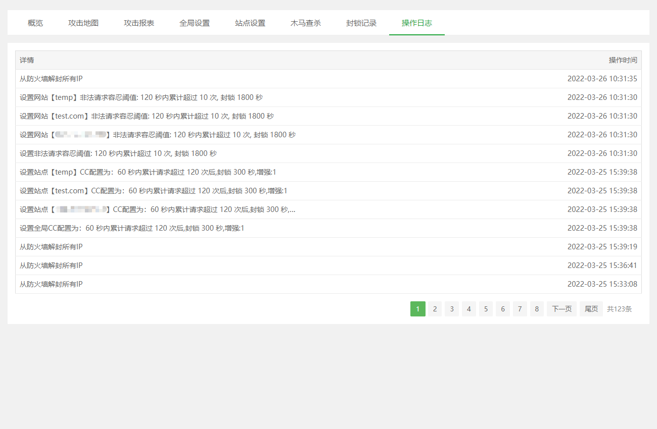Open the 概览 tab
Viewport: 657px width, 429px height.
[x=35, y=23]
